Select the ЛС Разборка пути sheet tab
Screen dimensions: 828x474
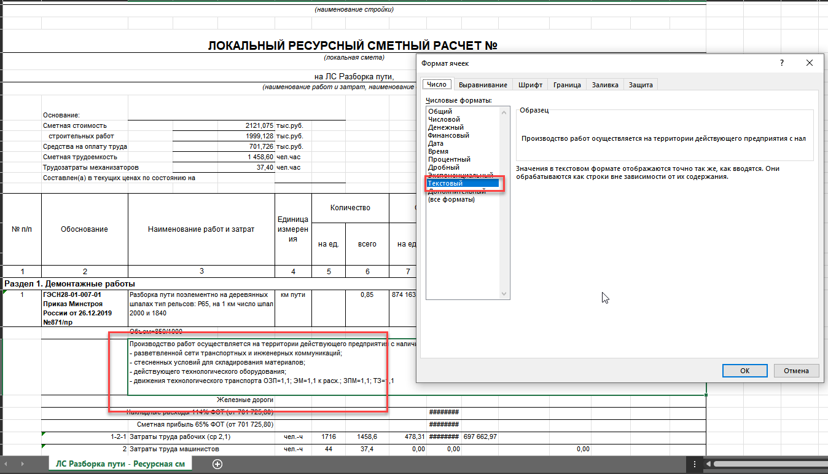point(120,464)
